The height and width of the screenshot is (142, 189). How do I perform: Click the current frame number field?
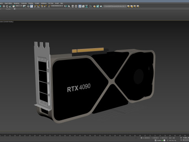[186, 140]
